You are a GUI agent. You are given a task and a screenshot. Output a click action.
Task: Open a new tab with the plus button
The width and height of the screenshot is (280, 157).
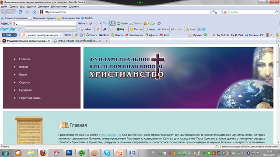106,41
